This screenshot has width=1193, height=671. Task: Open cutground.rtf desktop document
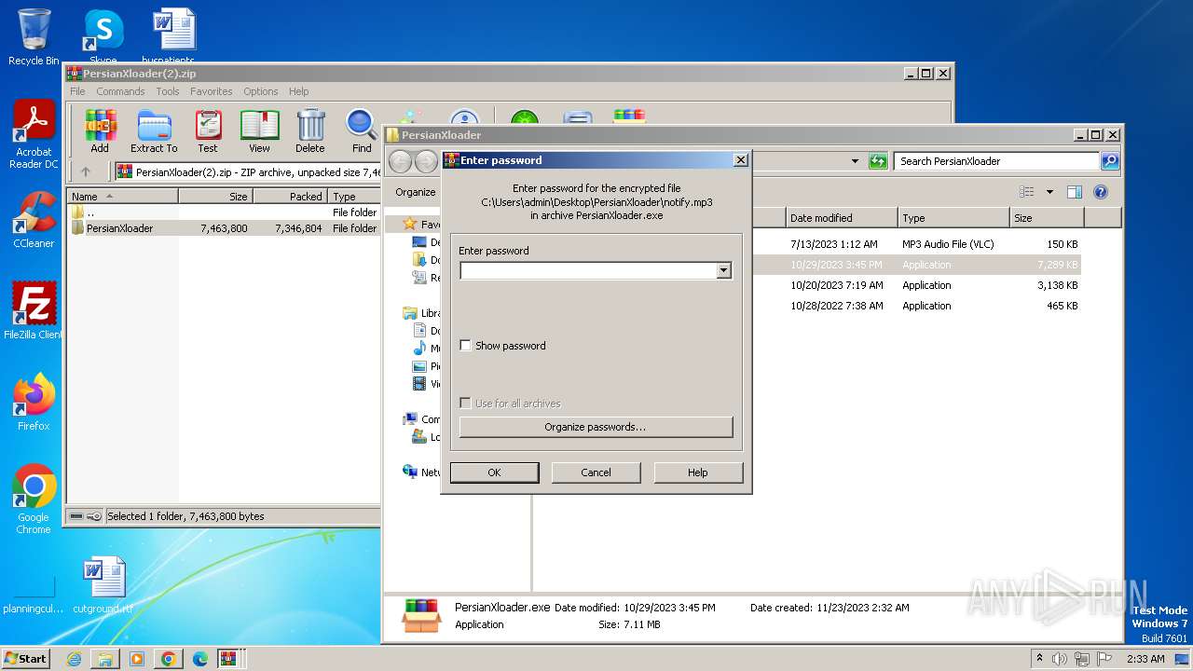(103, 585)
